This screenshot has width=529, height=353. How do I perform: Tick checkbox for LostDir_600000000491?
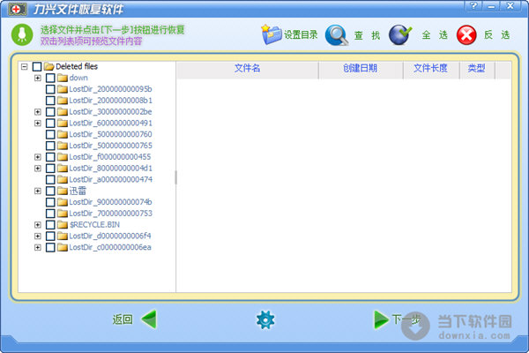click(50, 123)
